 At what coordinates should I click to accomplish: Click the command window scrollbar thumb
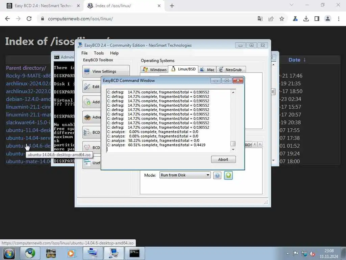(233, 144)
